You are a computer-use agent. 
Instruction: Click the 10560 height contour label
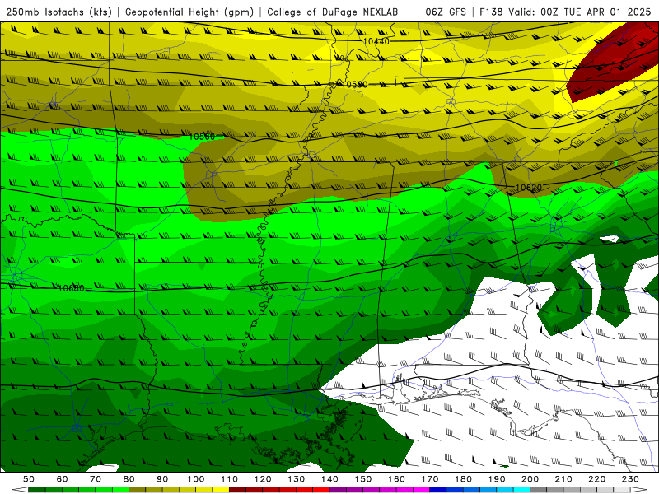pyautogui.click(x=202, y=137)
